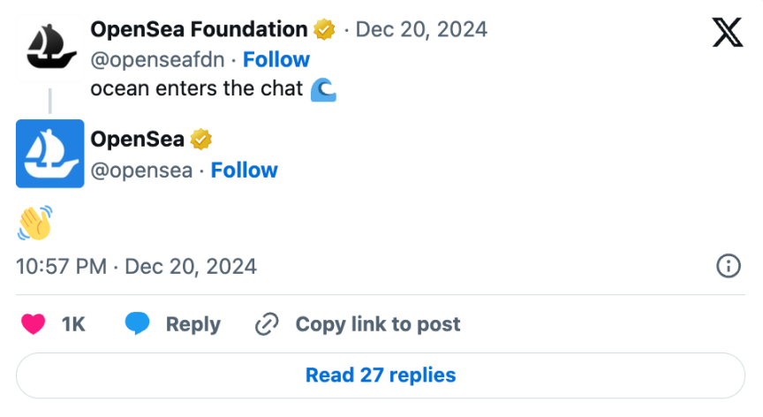Click the waving hand emoji

tap(34, 223)
